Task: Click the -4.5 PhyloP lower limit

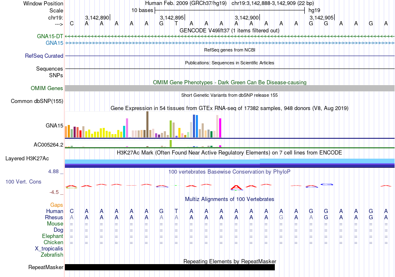Action: coord(54,192)
